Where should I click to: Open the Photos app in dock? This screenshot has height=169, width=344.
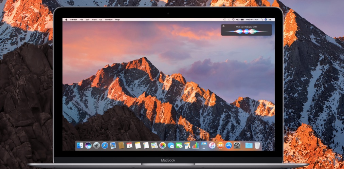(x=162, y=146)
